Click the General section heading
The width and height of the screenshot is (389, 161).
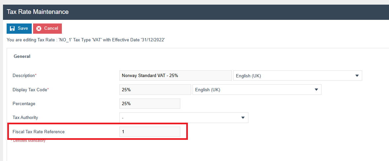pos(22,57)
